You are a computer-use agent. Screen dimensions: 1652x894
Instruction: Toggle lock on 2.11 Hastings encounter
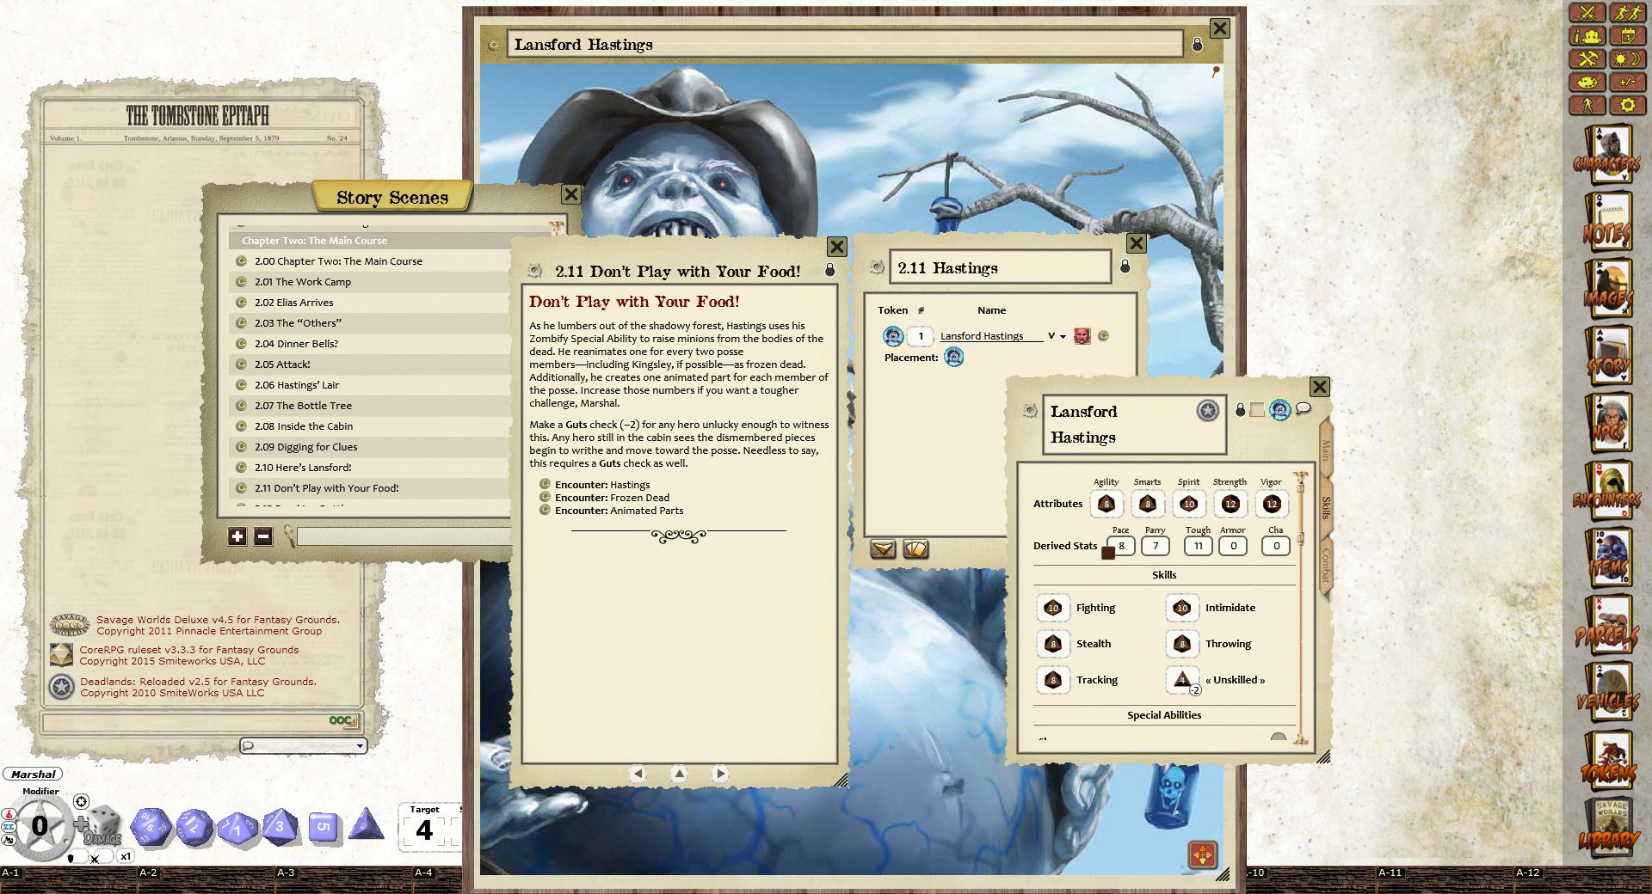1125,267
